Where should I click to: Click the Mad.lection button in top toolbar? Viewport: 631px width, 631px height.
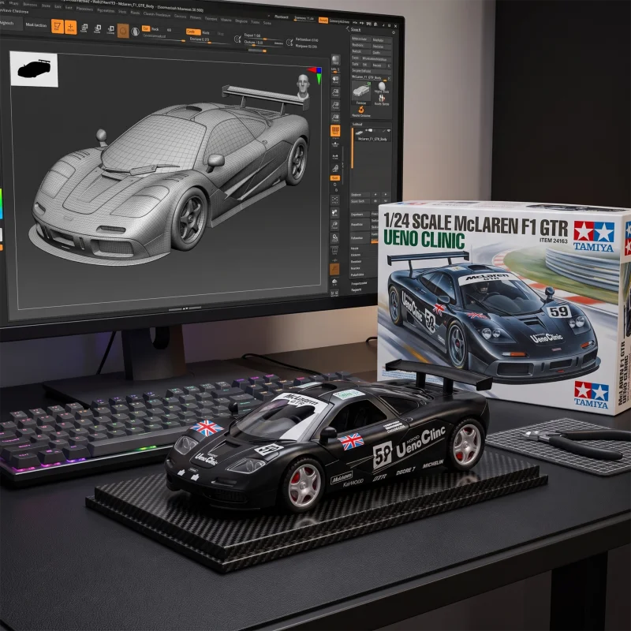35,25
